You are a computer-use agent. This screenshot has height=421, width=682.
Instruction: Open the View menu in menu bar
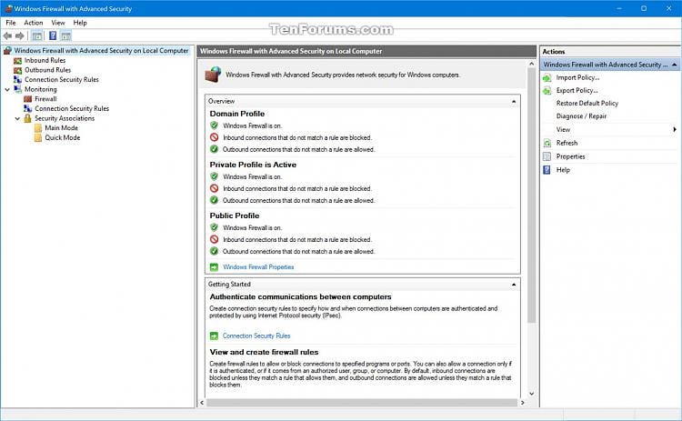pos(58,23)
